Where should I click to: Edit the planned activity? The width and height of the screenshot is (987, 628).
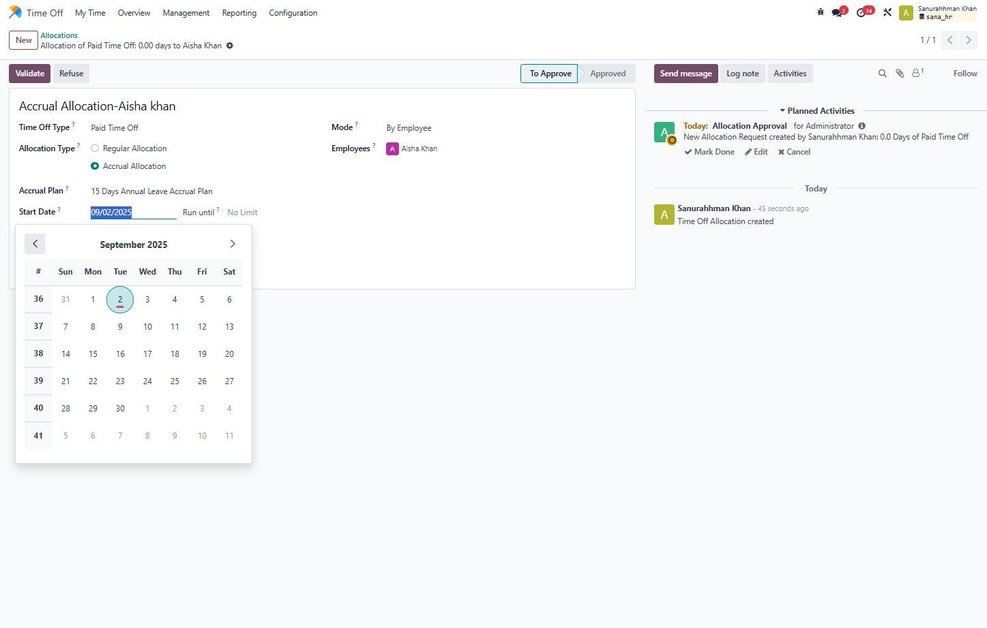756,152
